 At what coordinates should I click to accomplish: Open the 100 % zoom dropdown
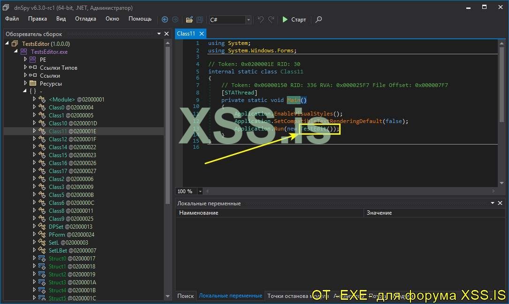(x=200, y=191)
